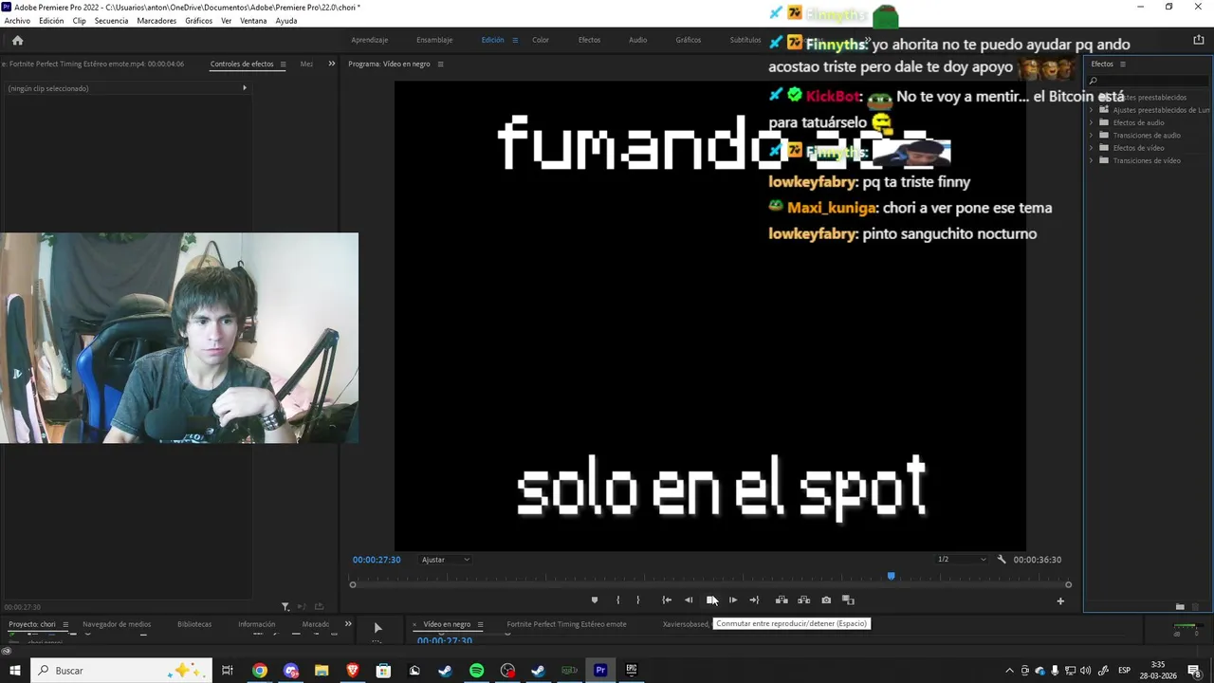
Task: Open Spotify from the taskbar
Action: 476,671
